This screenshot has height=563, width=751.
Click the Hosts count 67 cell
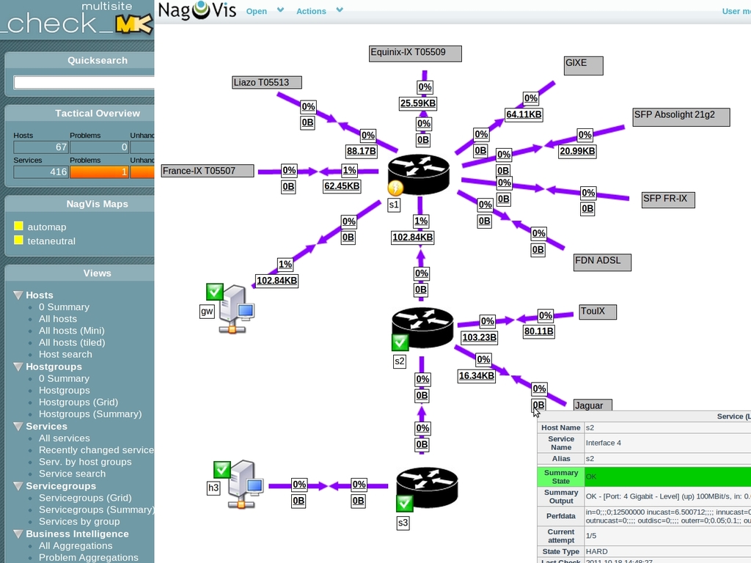click(41, 147)
